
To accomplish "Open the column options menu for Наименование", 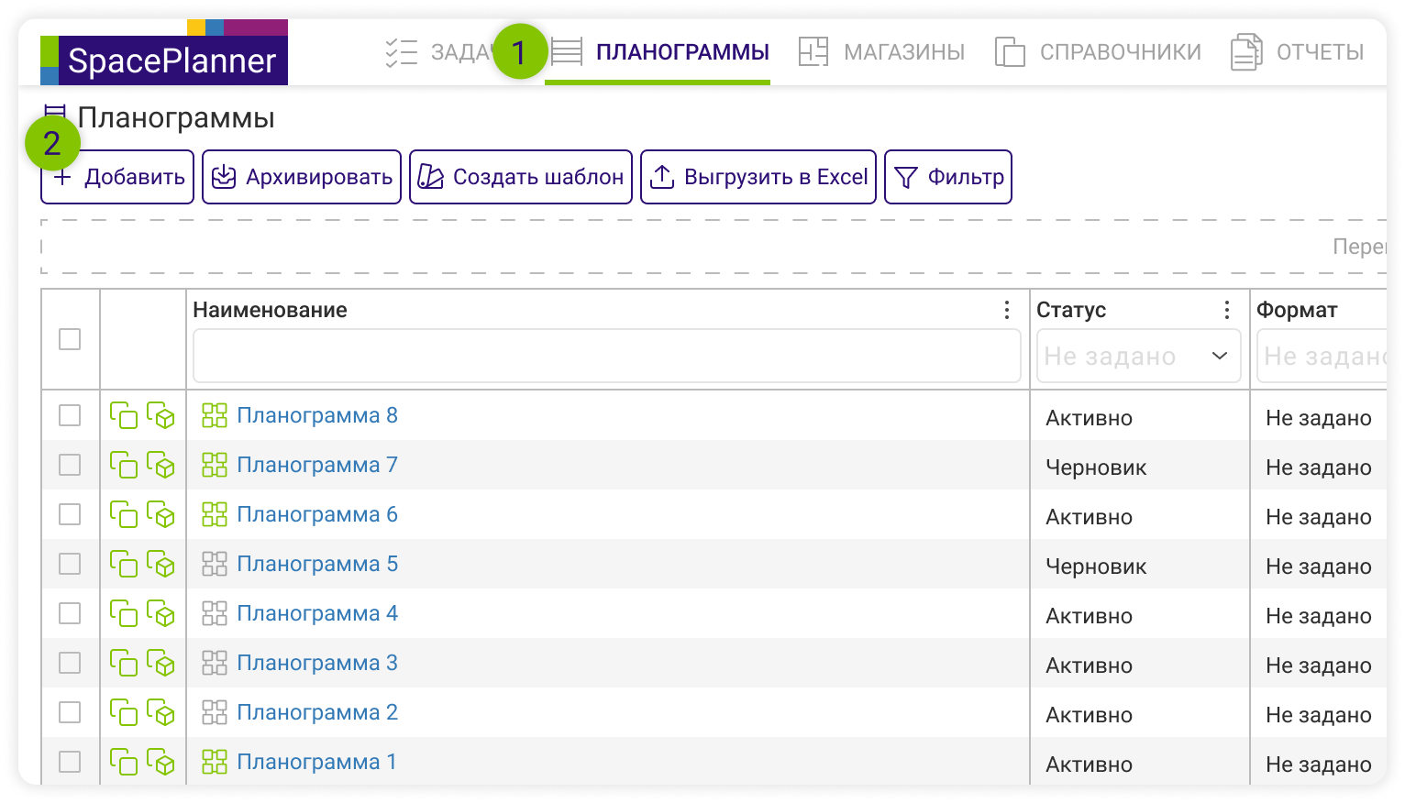I will click(1006, 310).
